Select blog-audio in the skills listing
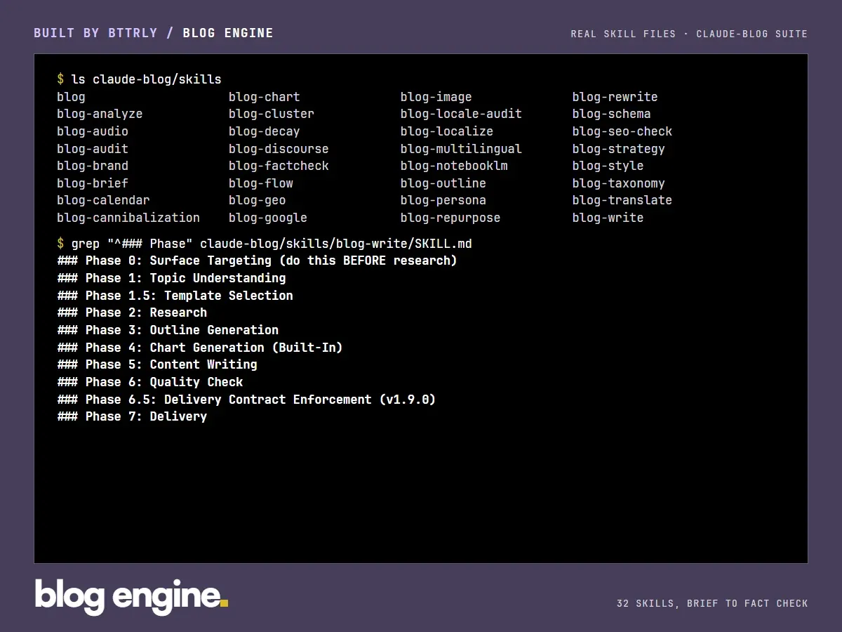This screenshot has width=842, height=632. pos(93,131)
